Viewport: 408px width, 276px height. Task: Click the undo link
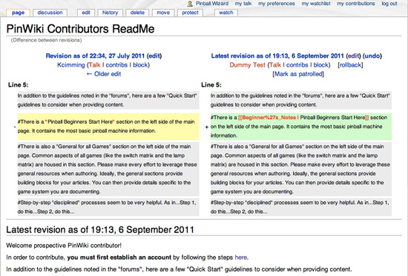tap(372, 55)
